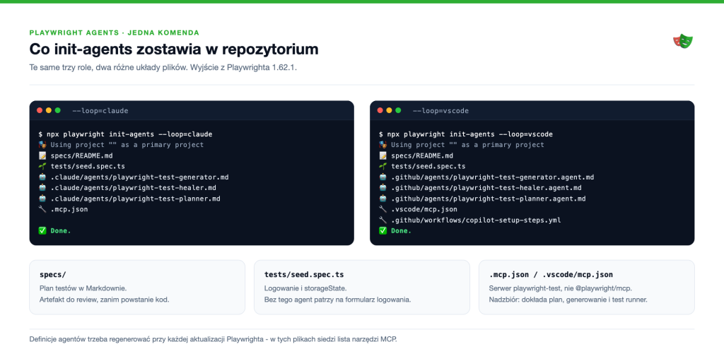The height and width of the screenshot is (354, 724).
Task: Click the robot emoji beside .claude/agents/playwright-test-generator.md
Action: 42,177
